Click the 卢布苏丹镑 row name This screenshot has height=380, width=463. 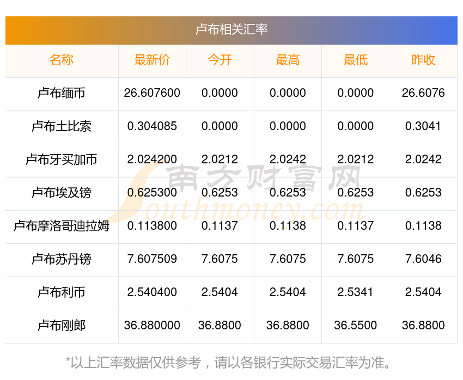pos(62,259)
